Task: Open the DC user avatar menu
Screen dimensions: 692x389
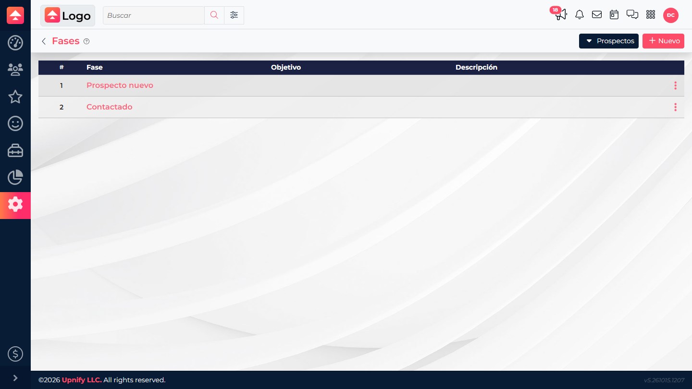Action: pos(671,15)
